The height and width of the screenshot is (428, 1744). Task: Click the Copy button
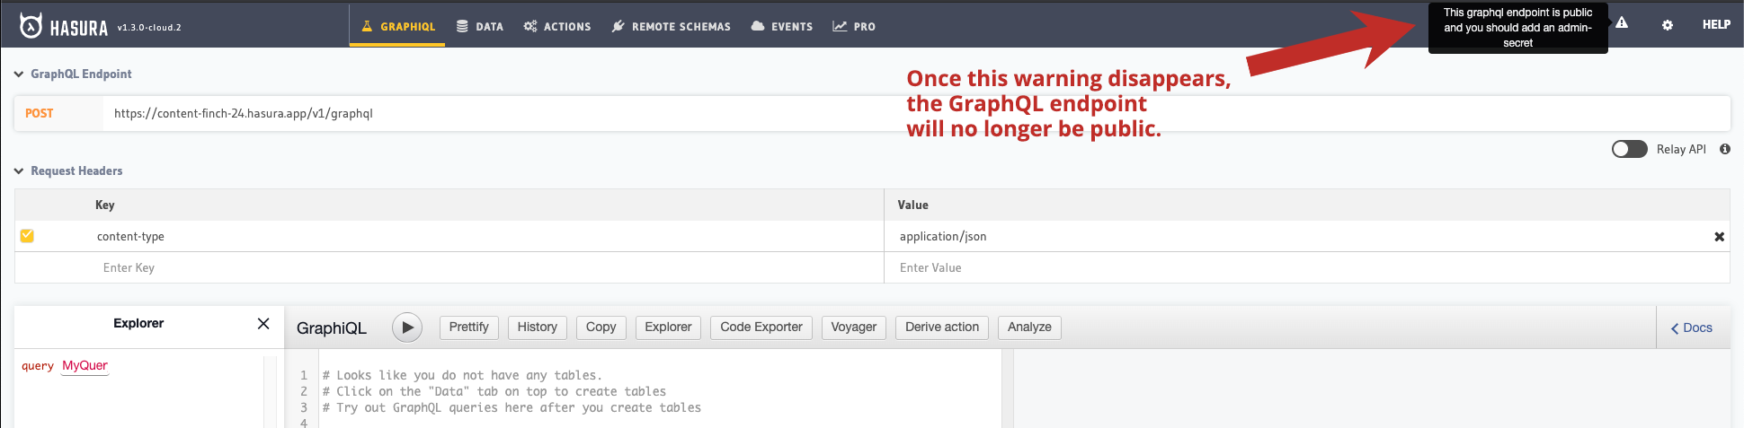[x=601, y=328]
